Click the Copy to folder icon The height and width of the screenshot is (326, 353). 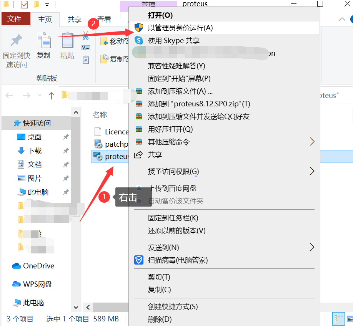104,59
